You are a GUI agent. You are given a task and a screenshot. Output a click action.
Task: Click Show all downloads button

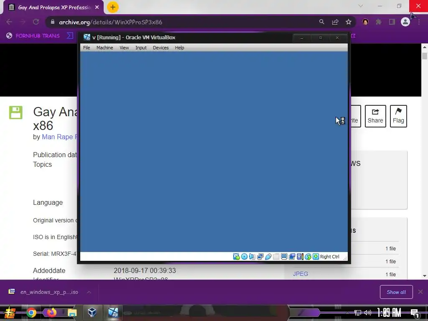pos(396,292)
